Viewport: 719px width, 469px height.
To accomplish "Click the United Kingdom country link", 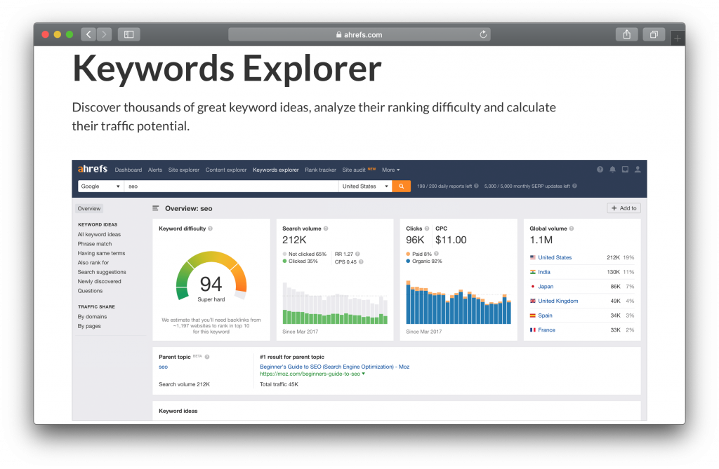I will (x=558, y=301).
